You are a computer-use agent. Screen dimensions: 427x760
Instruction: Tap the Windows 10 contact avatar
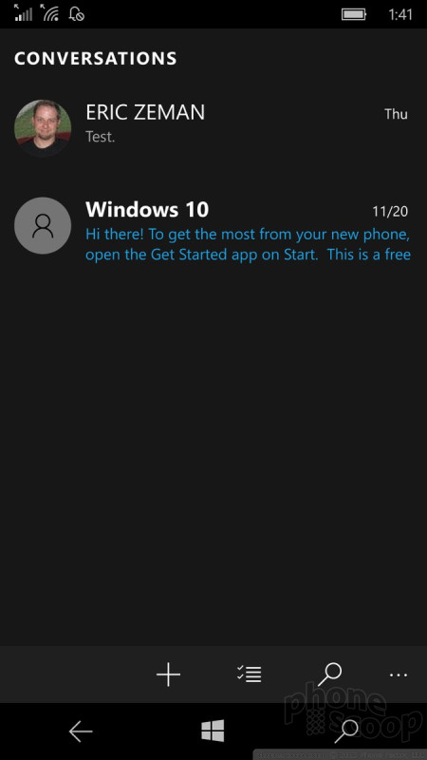[43, 225]
